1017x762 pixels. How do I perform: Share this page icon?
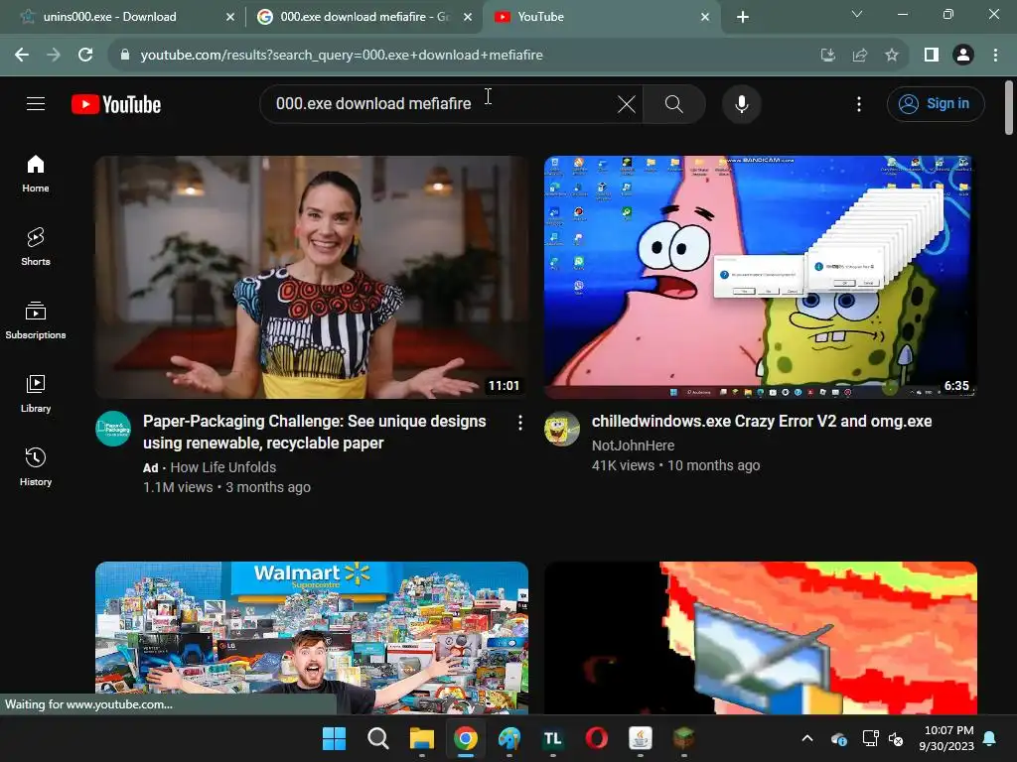coord(860,56)
